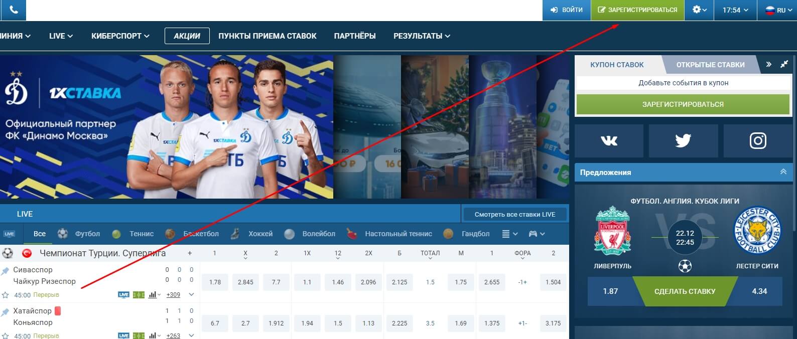Open LIVE stream icon for Сивасспор match
The height and width of the screenshot is (339, 797).
tap(123, 295)
